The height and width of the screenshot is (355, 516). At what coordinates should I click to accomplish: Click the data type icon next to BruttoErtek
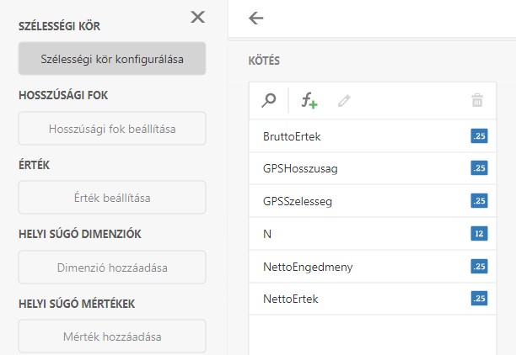(x=479, y=135)
